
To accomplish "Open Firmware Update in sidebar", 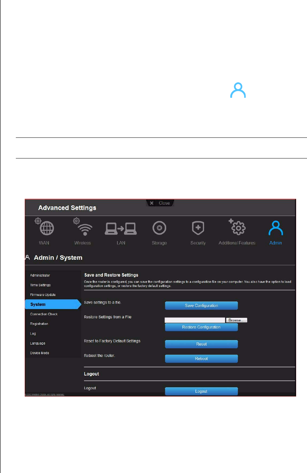I will coord(43,295).
